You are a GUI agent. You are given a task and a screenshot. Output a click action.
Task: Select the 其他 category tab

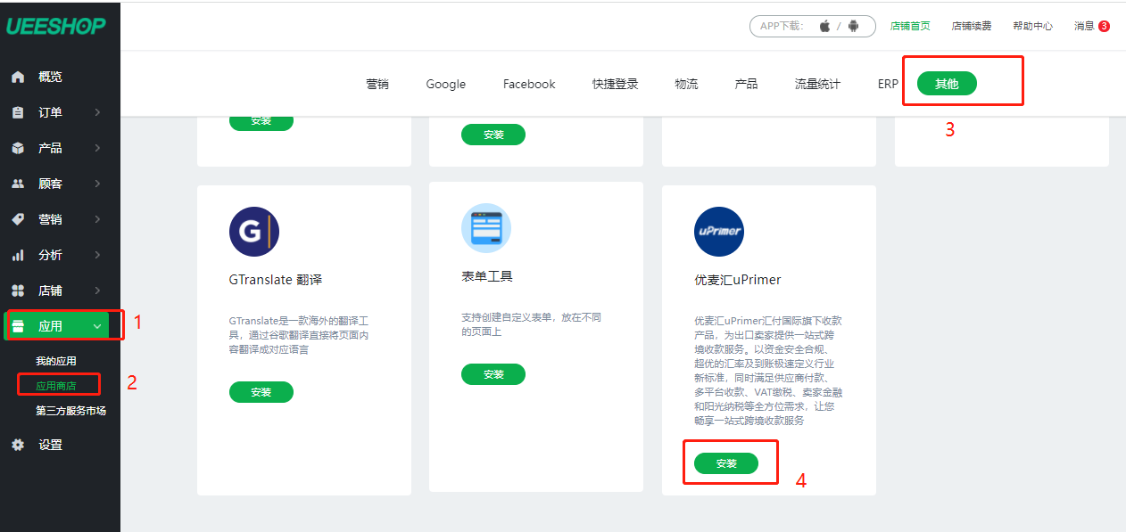pos(947,84)
